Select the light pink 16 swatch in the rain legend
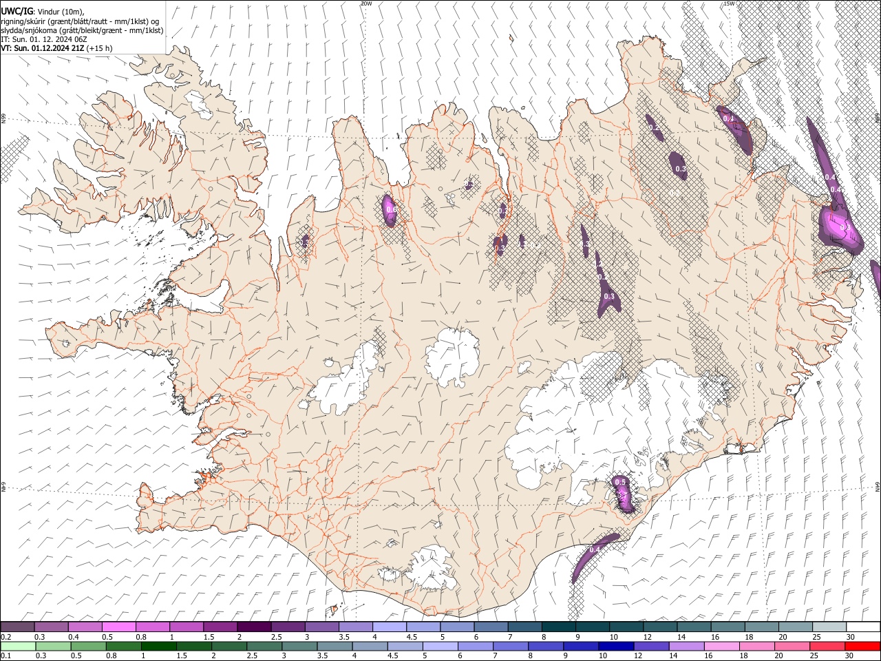 point(723,646)
